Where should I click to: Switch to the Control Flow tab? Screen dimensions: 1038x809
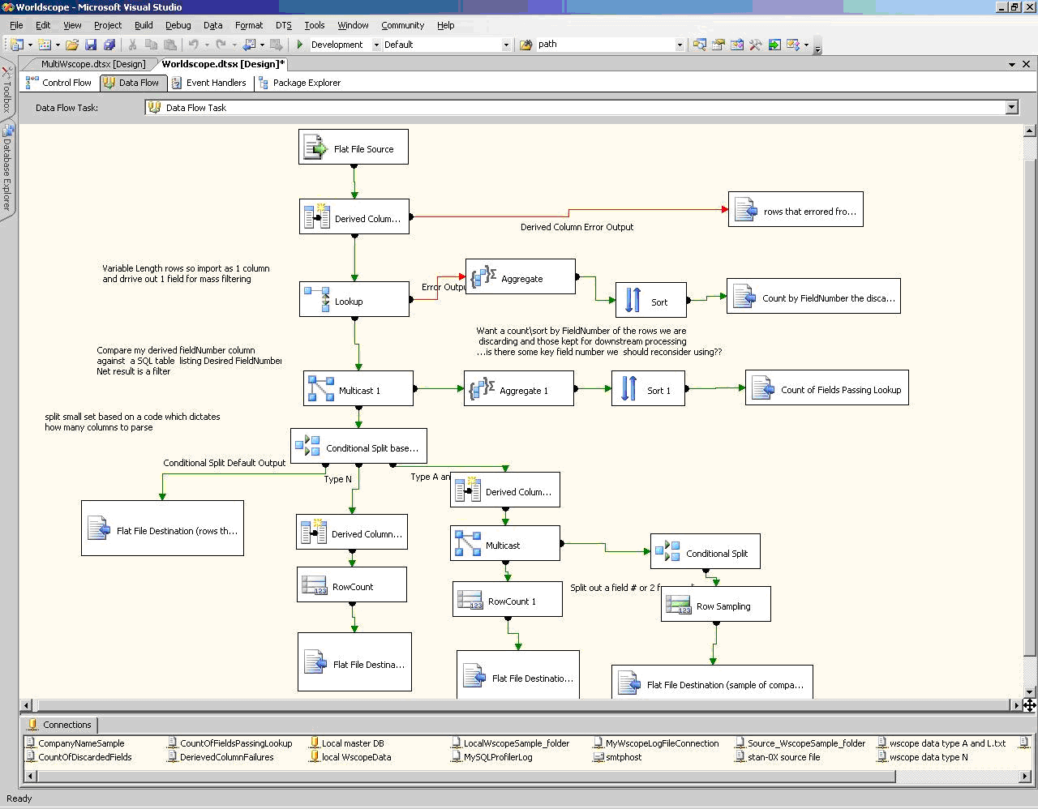[x=59, y=83]
